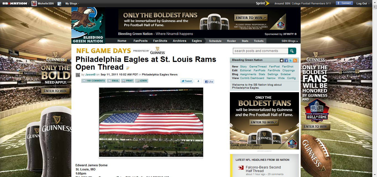
Task: Go to the Home nav item
Action: pyautogui.click(x=122, y=41)
